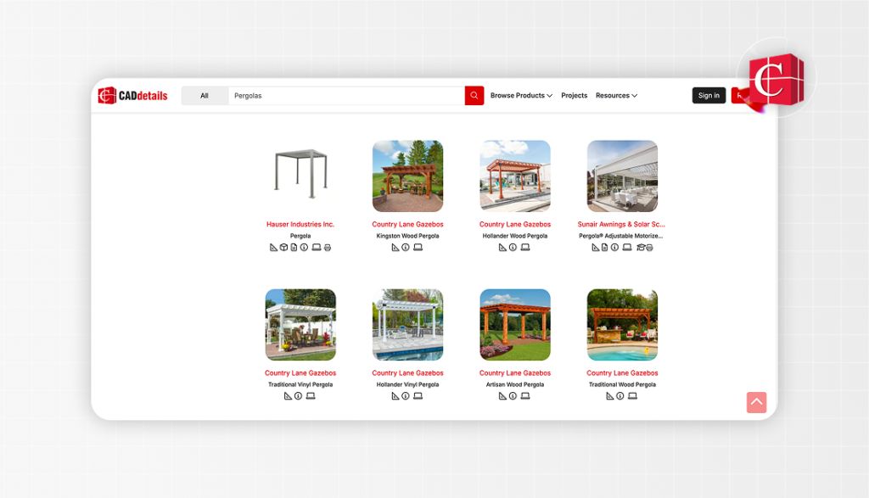Screen dimensions: 869x498
Task: Open info icon for Traditional Wood Pergola
Action: tap(620, 396)
